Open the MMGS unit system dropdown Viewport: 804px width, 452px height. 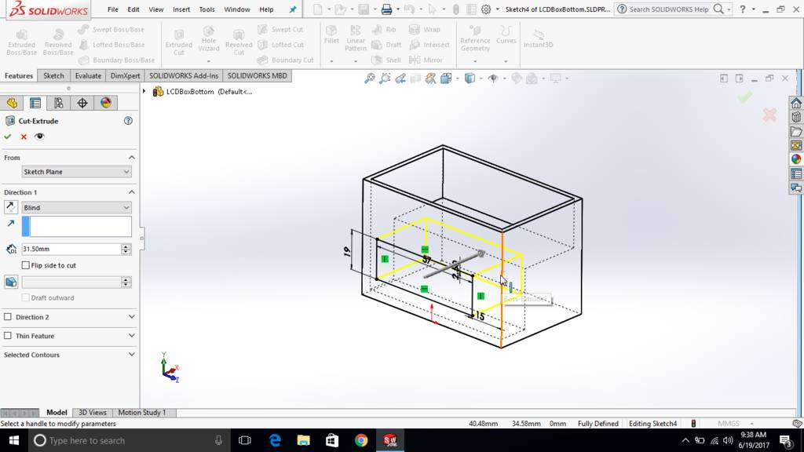point(734,423)
